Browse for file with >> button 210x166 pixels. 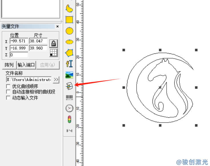[56, 80]
